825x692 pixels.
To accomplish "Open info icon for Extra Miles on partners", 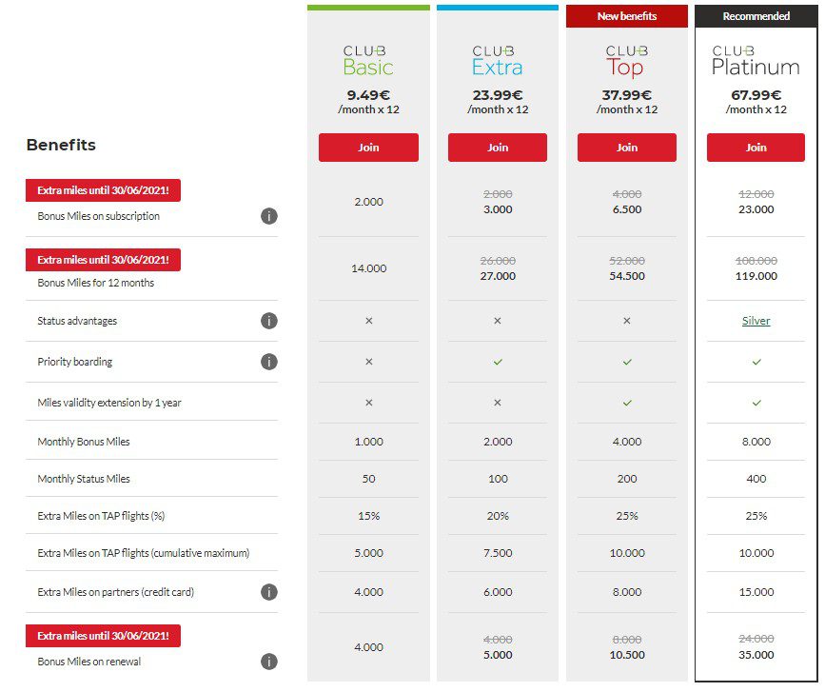I will coord(269,592).
